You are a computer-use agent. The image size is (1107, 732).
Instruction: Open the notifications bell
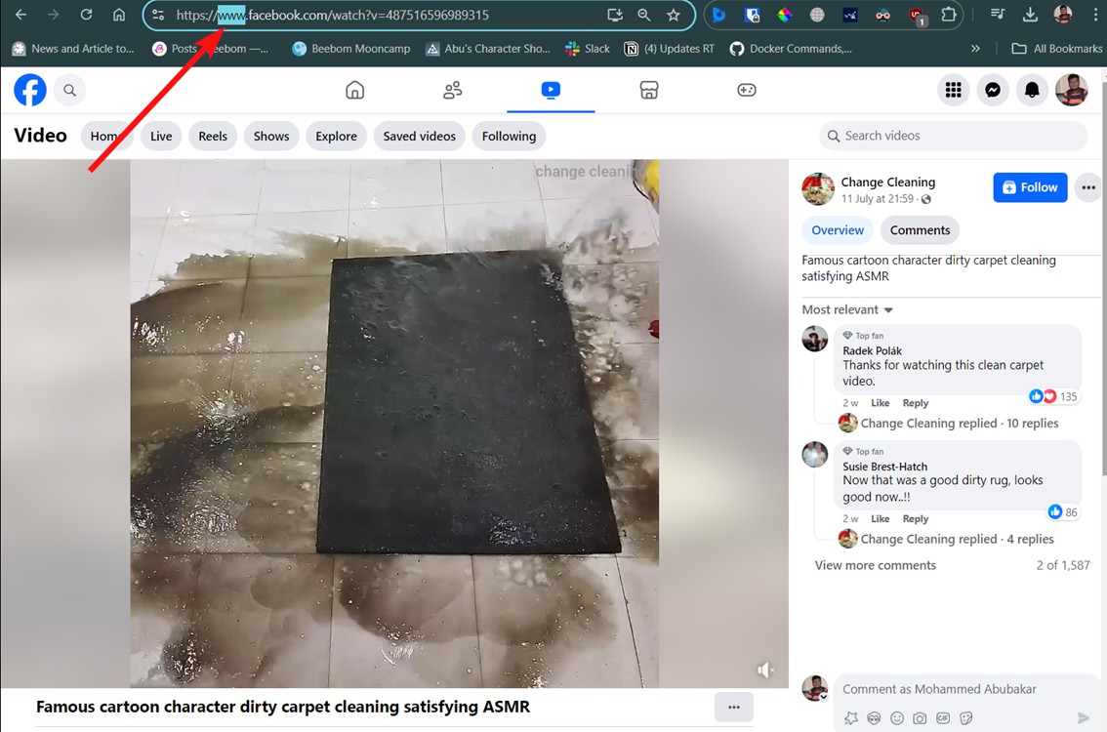tap(1032, 91)
